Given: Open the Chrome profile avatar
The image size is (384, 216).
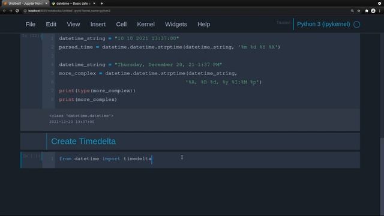Looking at the screenshot, I should pyautogui.click(x=373, y=11).
